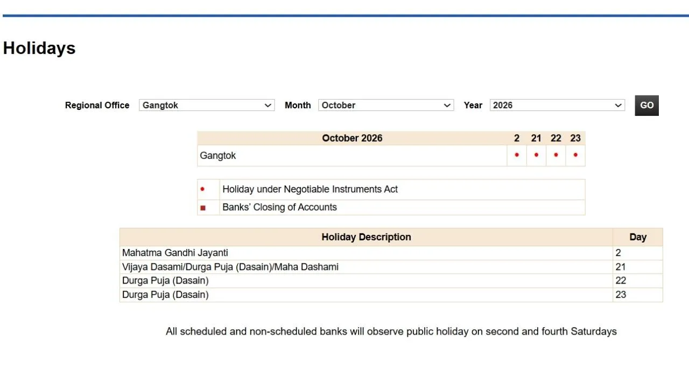Screen dimensions: 689x388
Task: Click the Gangtok row label in calendar table
Action: point(217,156)
